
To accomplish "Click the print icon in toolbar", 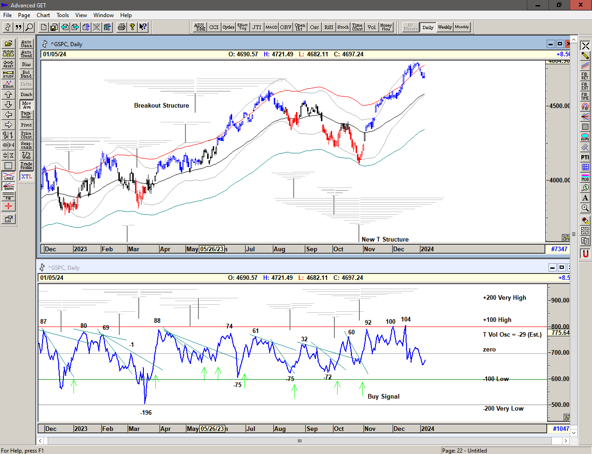I will [x=122, y=27].
